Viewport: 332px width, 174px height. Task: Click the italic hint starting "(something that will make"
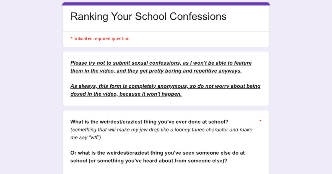point(161,130)
